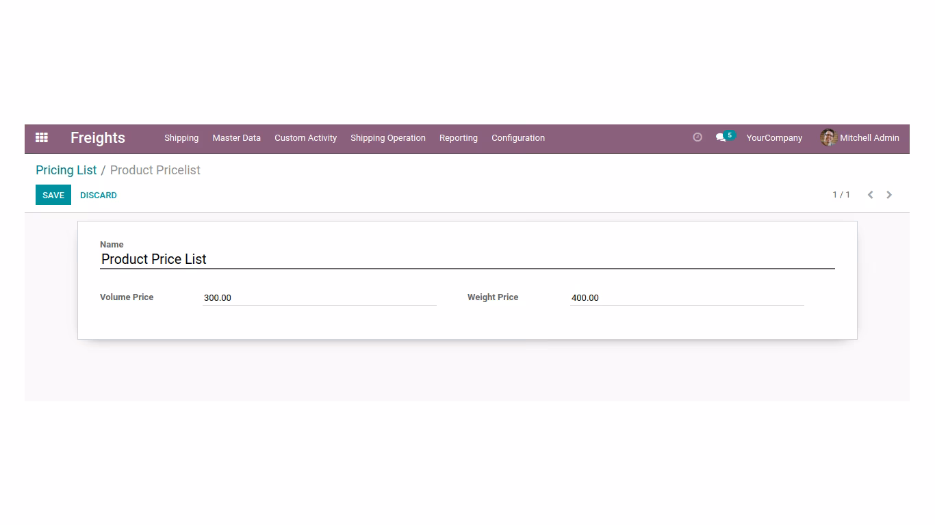Click the Name field label
Image resolution: width=935 pixels, height=525 pixels.
coord(112,244)
